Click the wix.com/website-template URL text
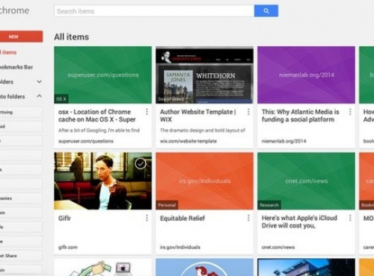This screenshot has height=276, width=374. click(x=188, y=141)
